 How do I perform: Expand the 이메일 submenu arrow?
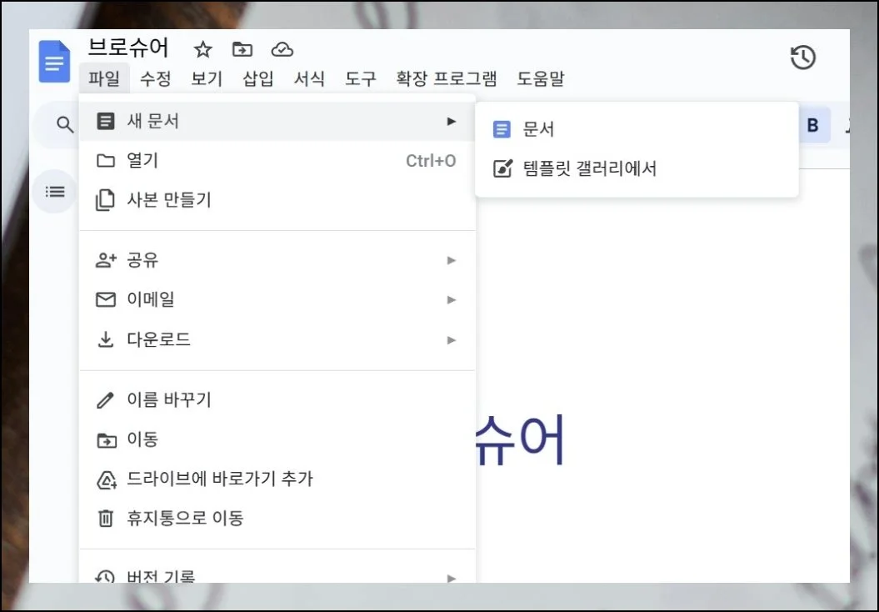click(x=452, y=299)
